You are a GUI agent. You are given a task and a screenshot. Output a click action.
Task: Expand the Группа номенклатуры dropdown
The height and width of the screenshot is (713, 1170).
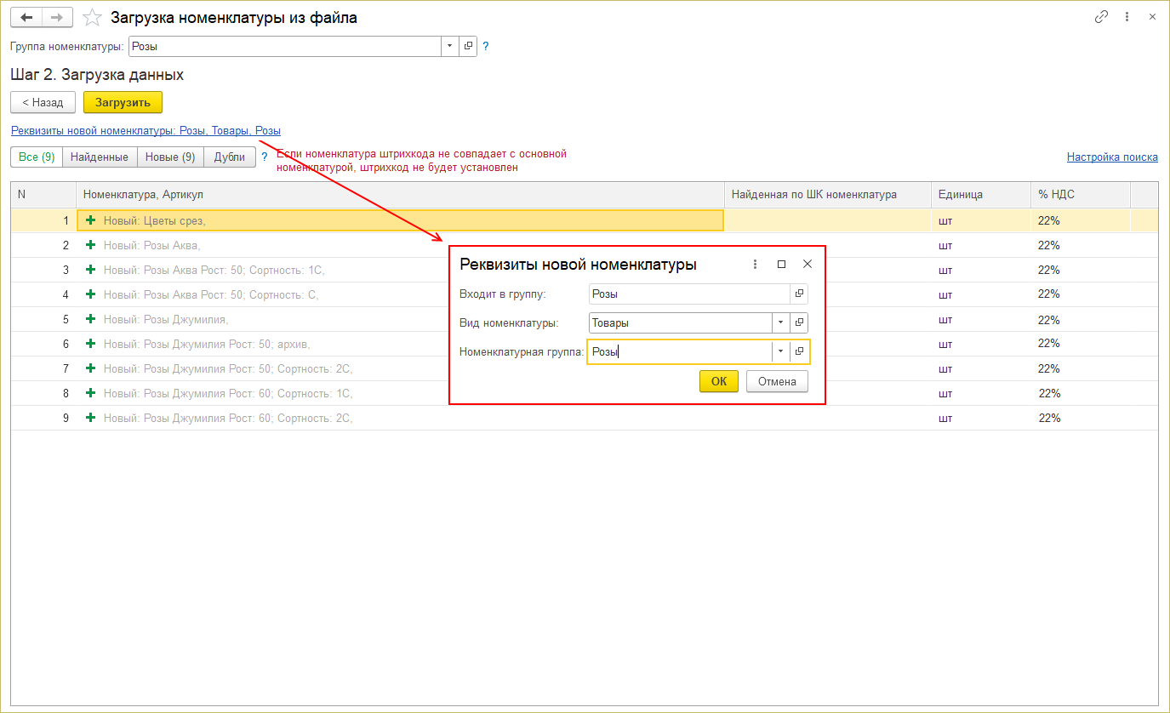click(451, 46)
